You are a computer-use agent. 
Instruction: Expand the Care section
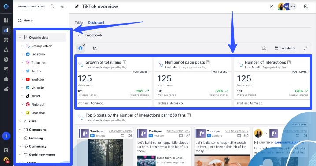click(20, 121)
